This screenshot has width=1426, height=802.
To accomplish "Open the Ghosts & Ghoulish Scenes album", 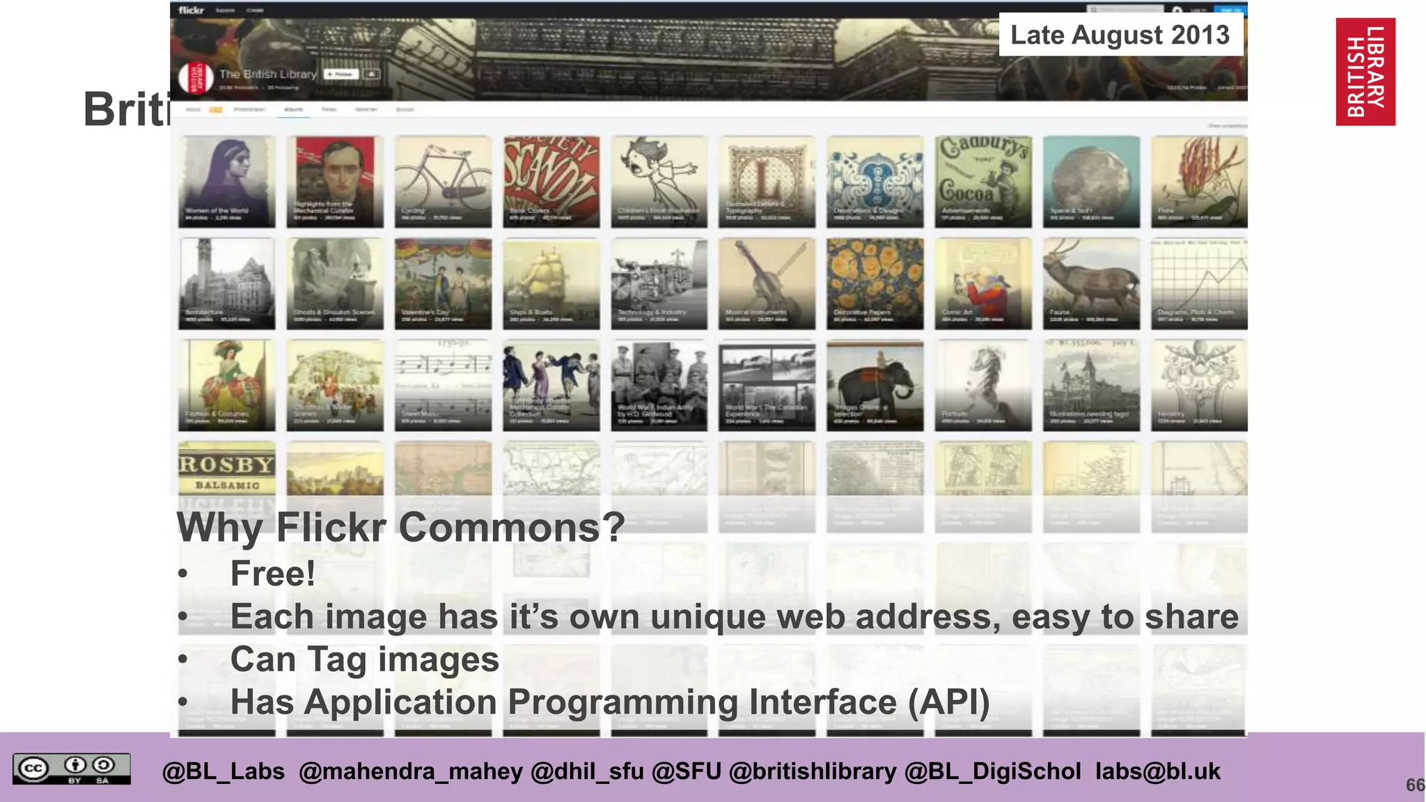I will click(x=335, y=283).
